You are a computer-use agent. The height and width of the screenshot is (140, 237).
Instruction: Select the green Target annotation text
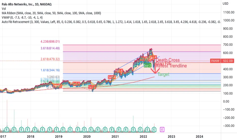[164, 74]
